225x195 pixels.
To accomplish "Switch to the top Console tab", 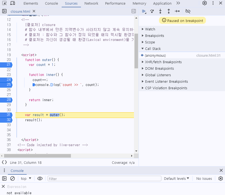I will (x=51, y=3).
